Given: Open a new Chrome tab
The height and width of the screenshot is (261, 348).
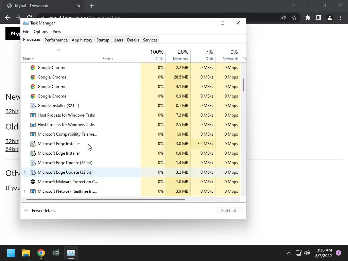Looking at the screenshot, I should coord(92,6).
